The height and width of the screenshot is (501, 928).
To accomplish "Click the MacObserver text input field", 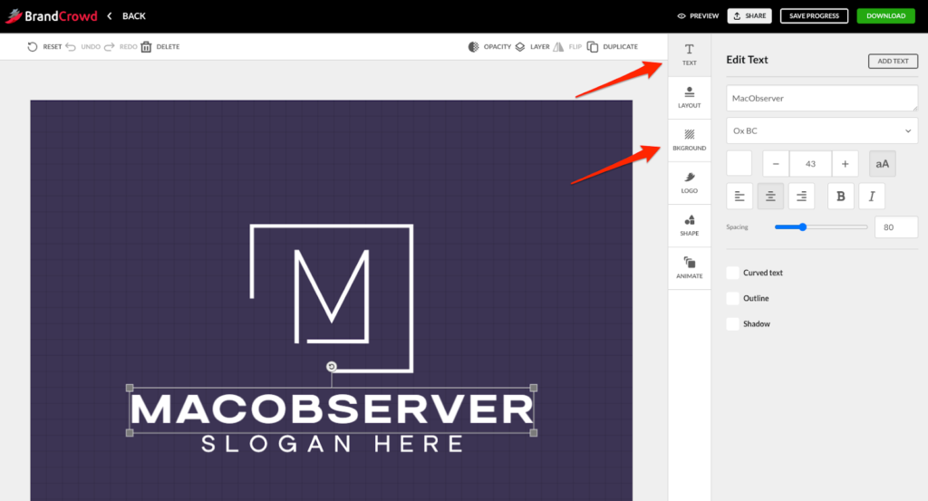I will tap(822, 98).
